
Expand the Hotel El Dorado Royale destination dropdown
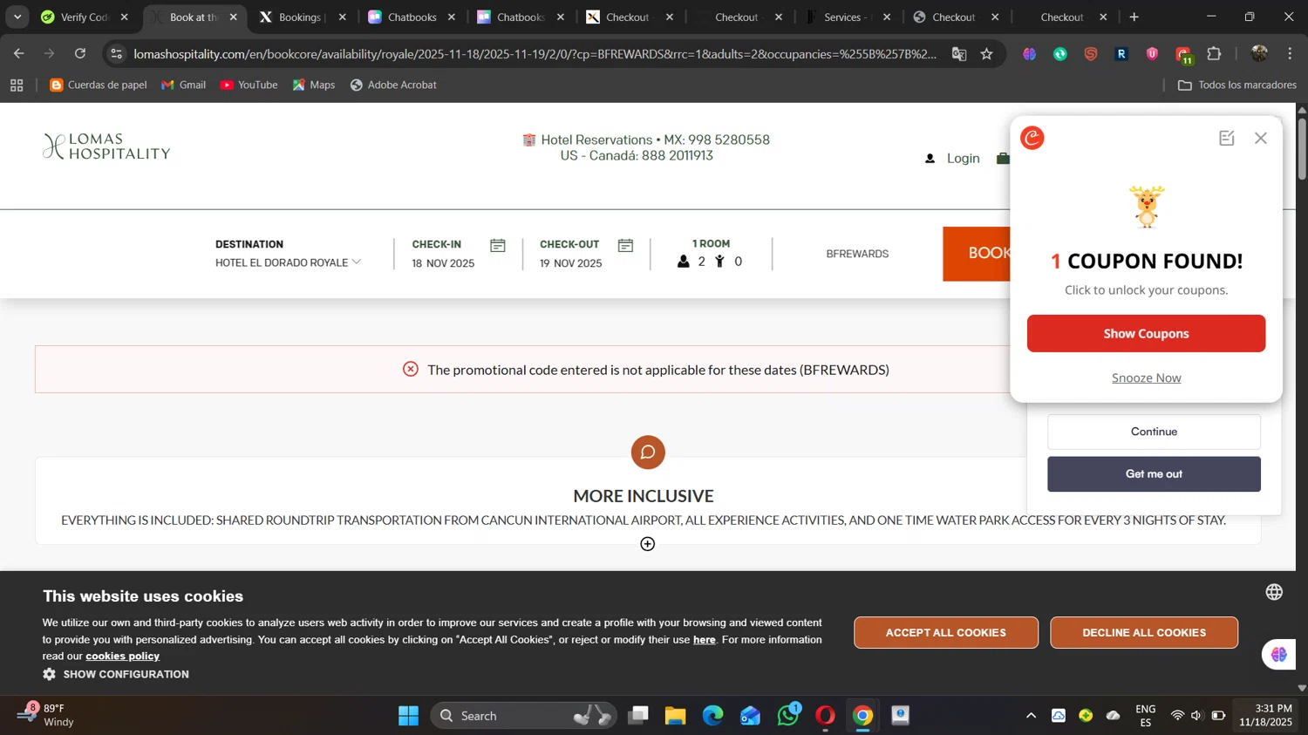288,262
